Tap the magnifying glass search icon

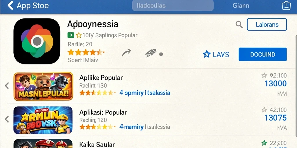pyautogui.click(x=239, y=25)
